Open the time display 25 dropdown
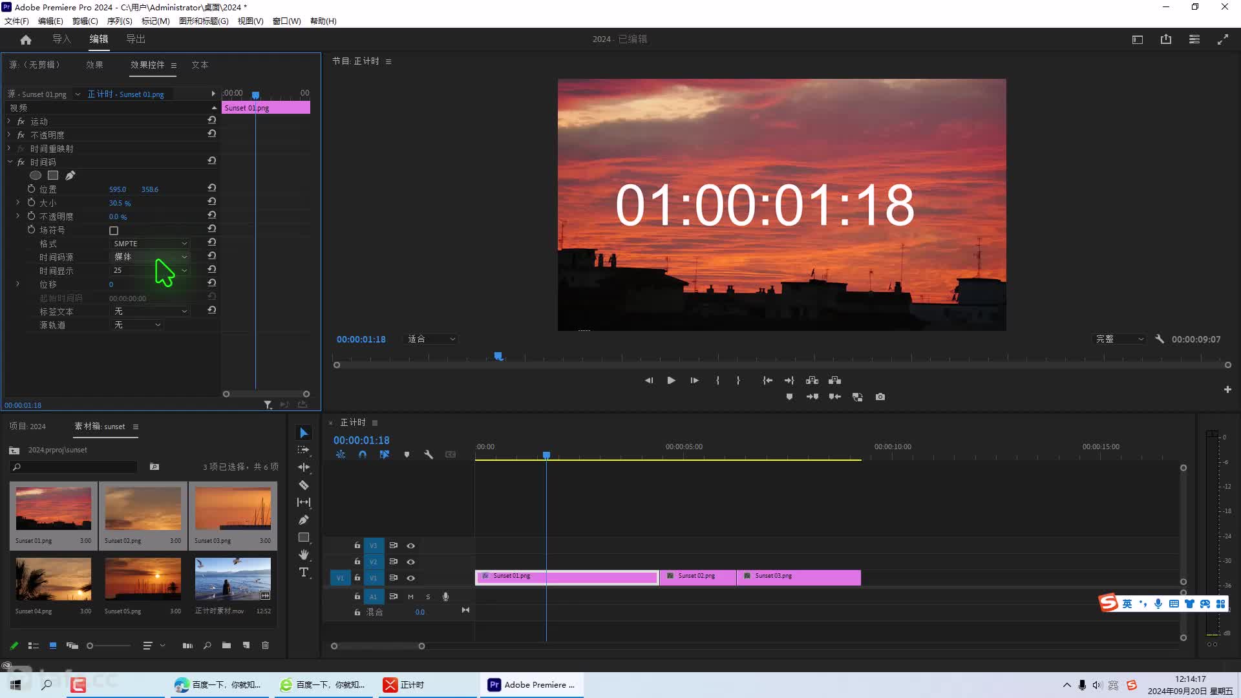Screen dimensions: 1241x698 tap(151, 270)
